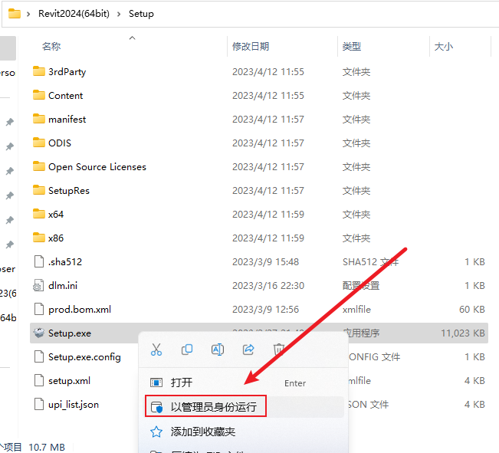
Task: Select the .sha512 file name
Action: tap(65, 261)
